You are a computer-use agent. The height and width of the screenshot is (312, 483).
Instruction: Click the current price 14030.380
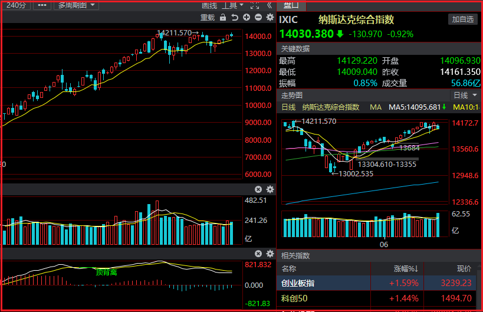307,34
